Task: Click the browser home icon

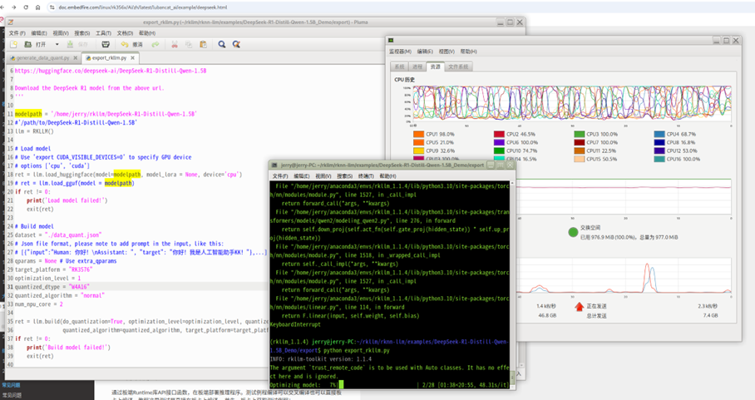Action: click(37, 7)
